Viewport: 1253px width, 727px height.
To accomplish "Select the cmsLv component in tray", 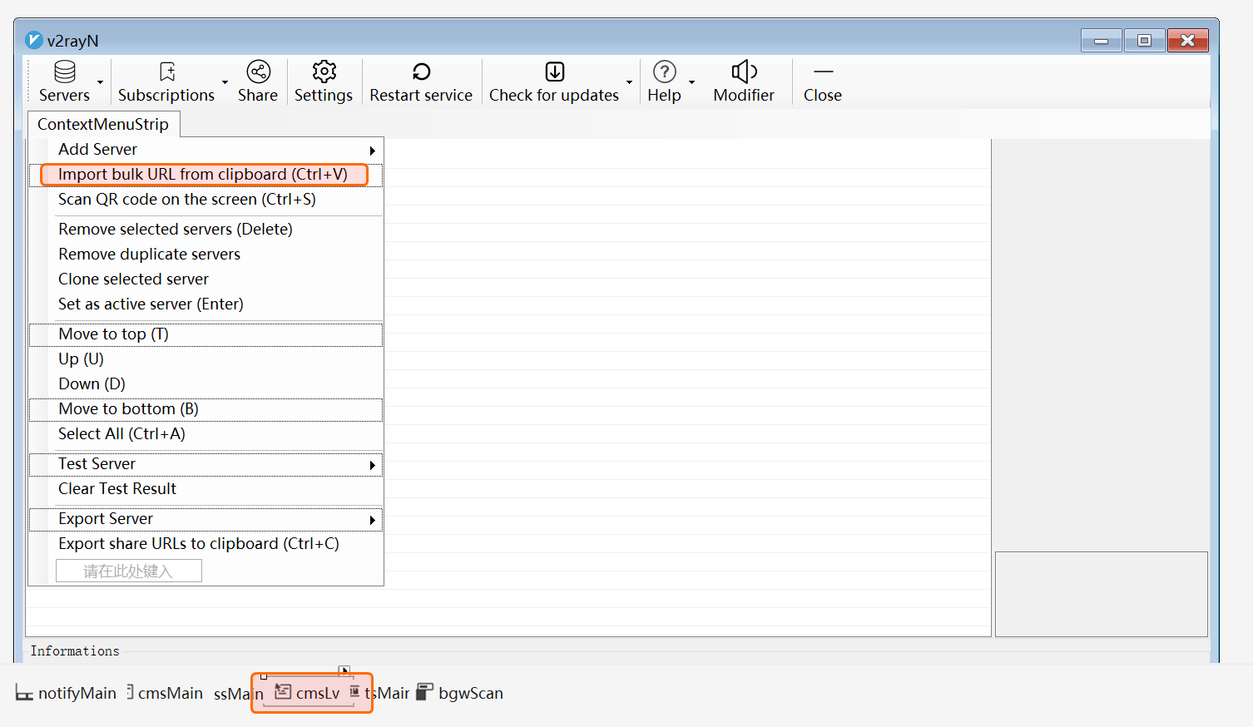I will pos(310,693).
